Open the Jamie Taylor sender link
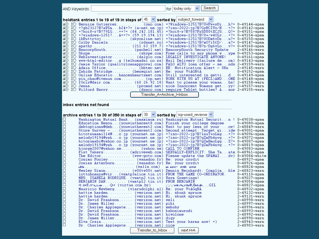Screen dimensions: 319x239 pyautogui.click(x=121, y=64)
